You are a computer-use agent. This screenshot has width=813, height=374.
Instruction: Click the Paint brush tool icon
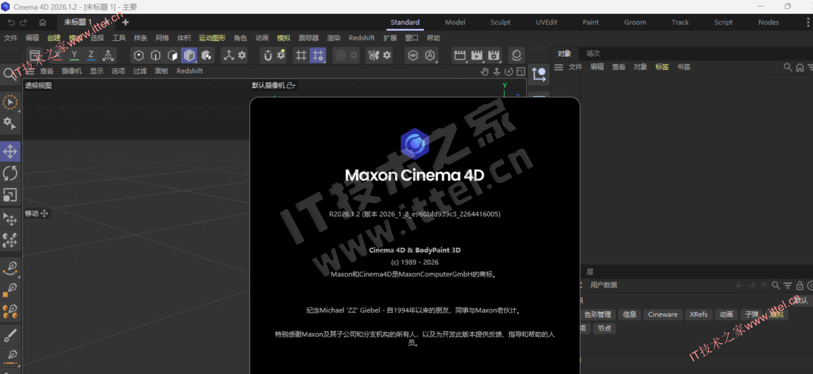pyautogui.click(x=10, y=335)
